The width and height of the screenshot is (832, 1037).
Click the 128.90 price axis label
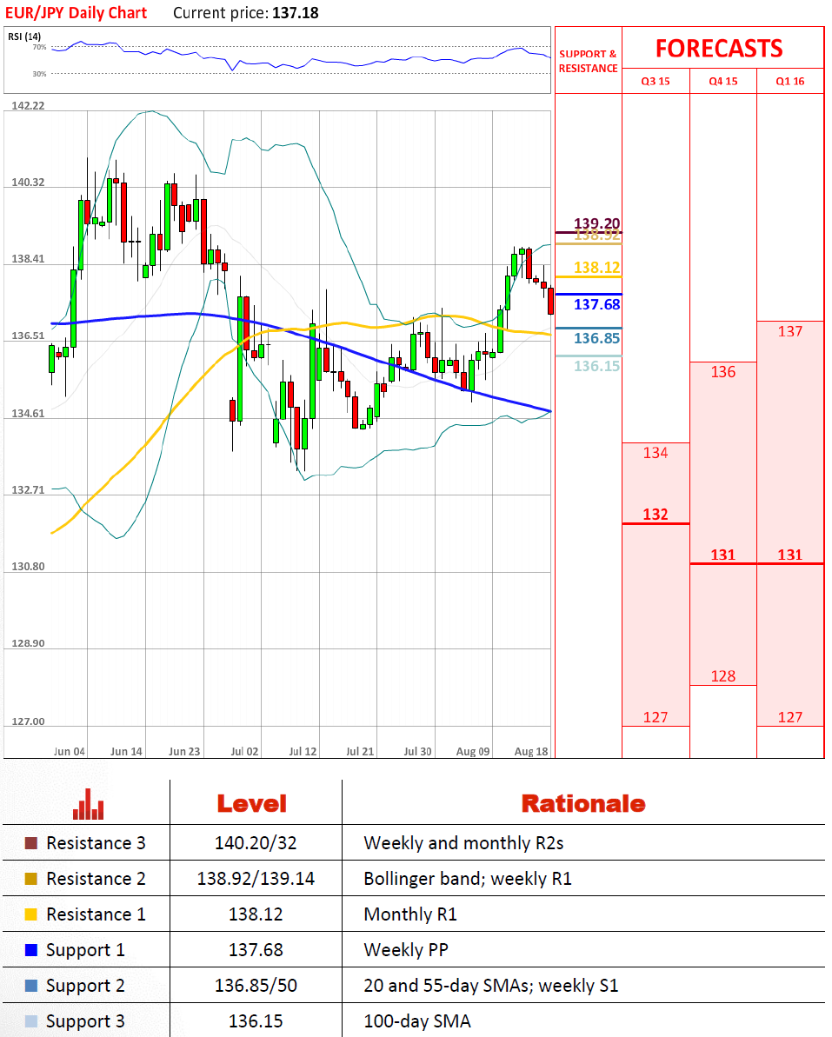click(x=28, y=643)
